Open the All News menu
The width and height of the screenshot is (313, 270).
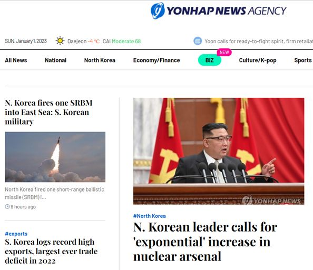tap(16, 60)
